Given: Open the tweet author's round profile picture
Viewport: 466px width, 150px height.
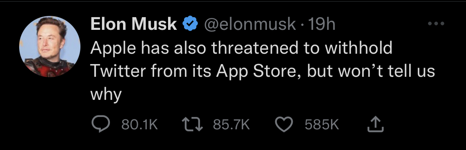Looking at the screenshot, I should 50,47.
